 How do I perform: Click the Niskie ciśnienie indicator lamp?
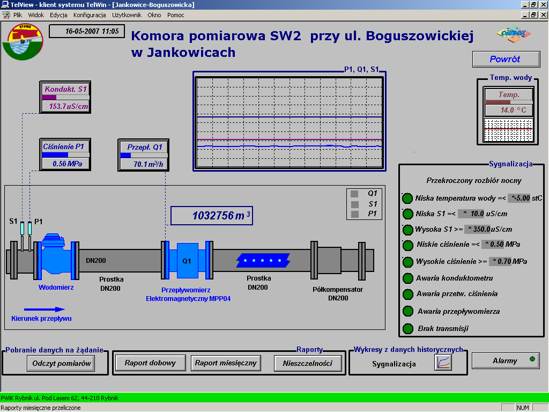(x=407, y=245)
